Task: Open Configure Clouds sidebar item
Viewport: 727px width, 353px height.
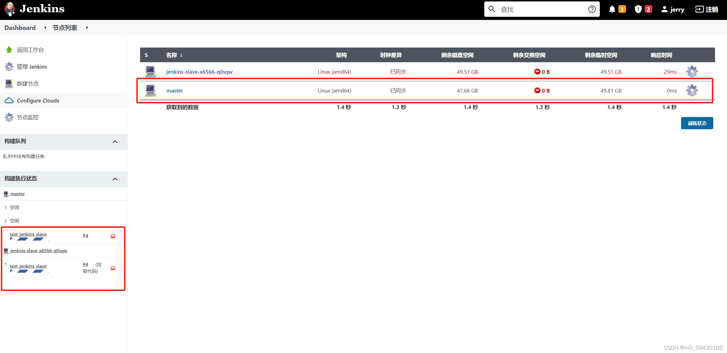Action: 38,100
